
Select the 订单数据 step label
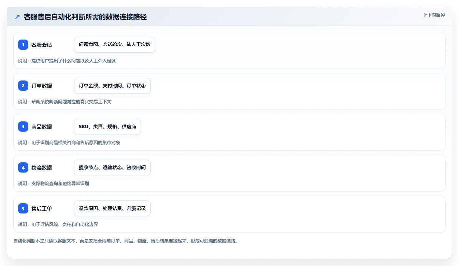point(42,86)
